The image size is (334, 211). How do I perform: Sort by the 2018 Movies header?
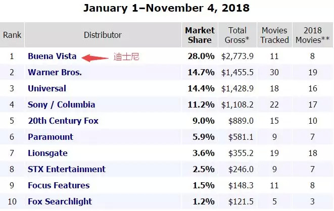pyautogui.click(x=312, y=35)
